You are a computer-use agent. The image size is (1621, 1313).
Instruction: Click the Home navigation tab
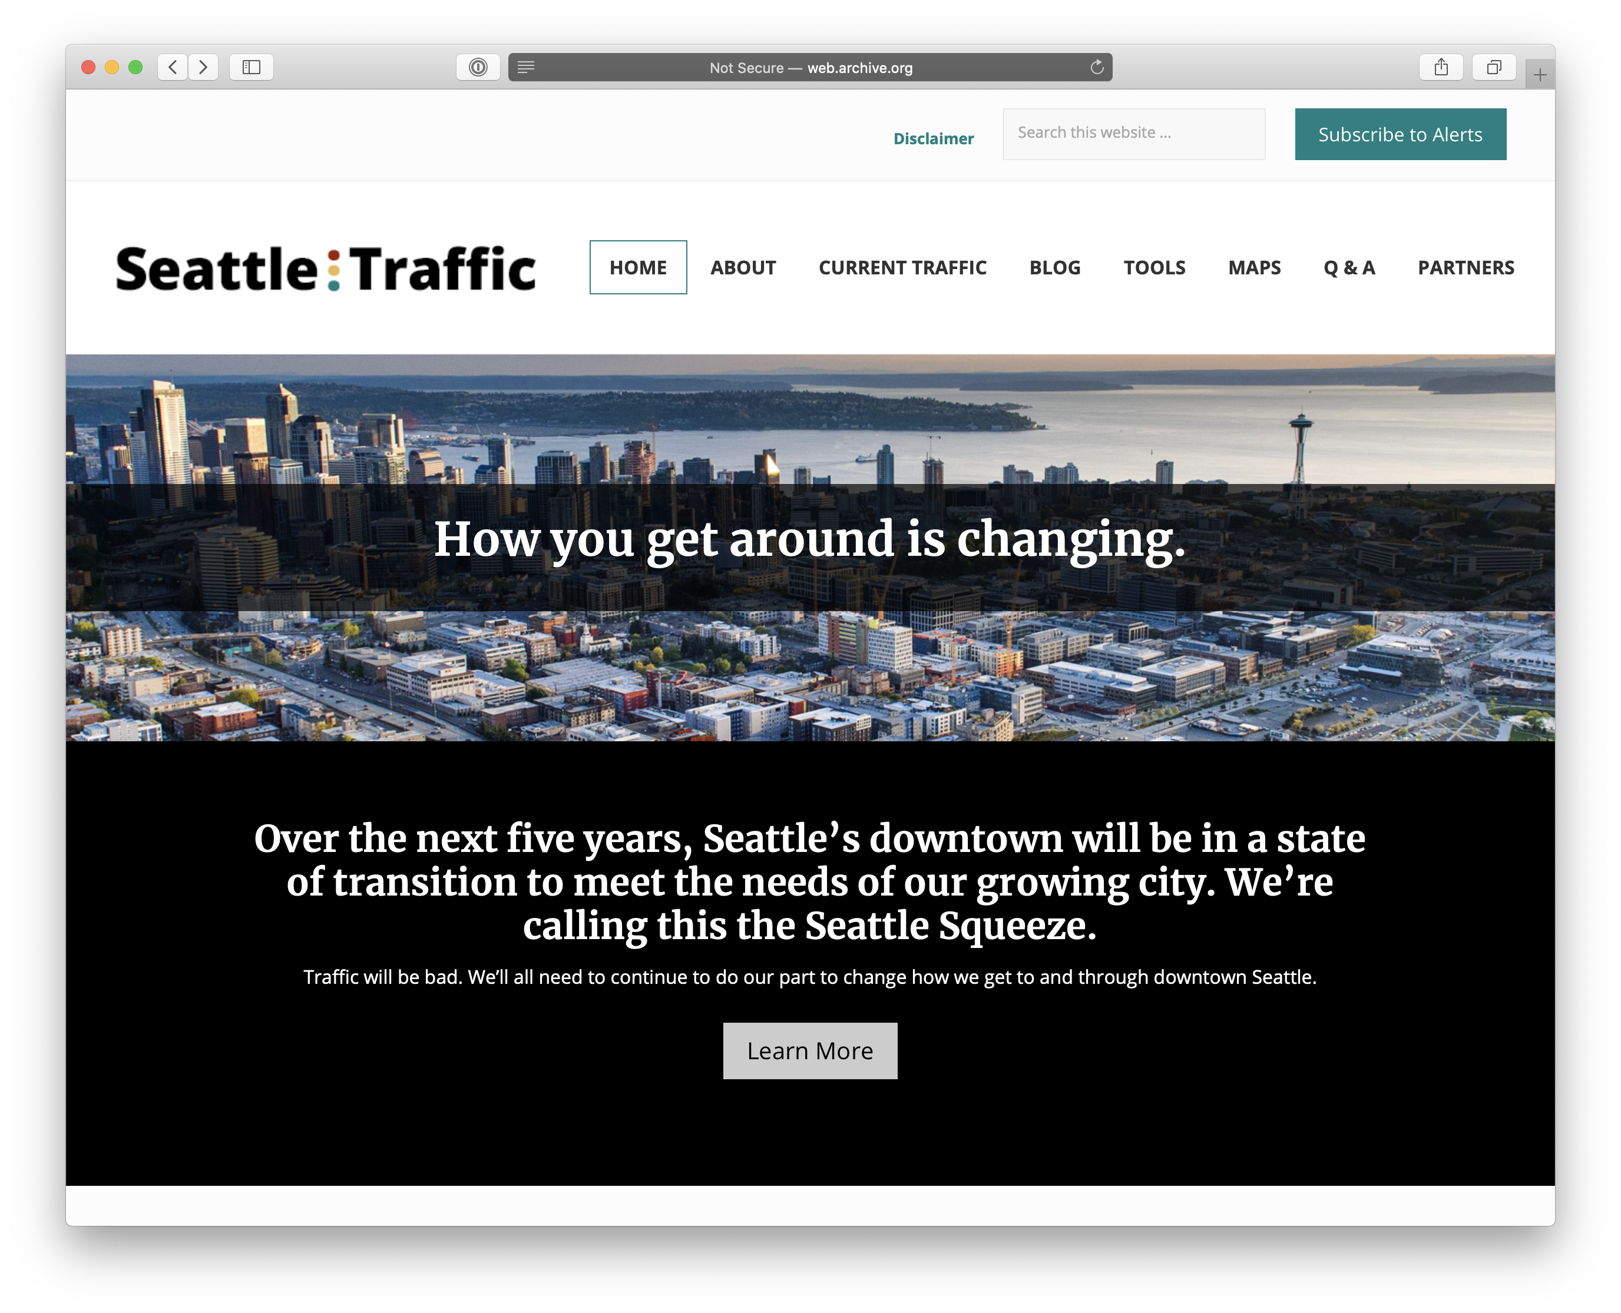click(x=638, y=267)
